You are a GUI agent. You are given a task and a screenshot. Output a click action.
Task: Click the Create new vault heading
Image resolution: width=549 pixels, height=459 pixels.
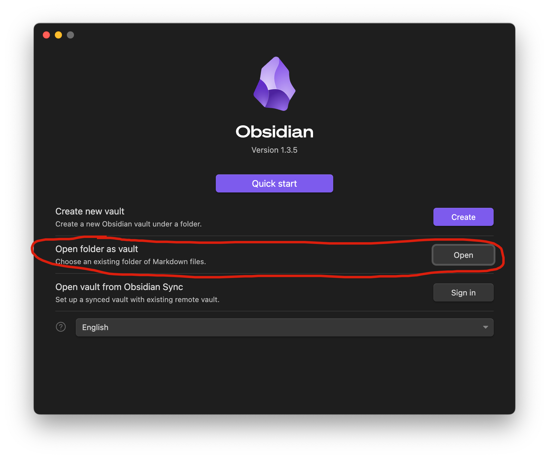pyautogui.click(x=90, y=211)
